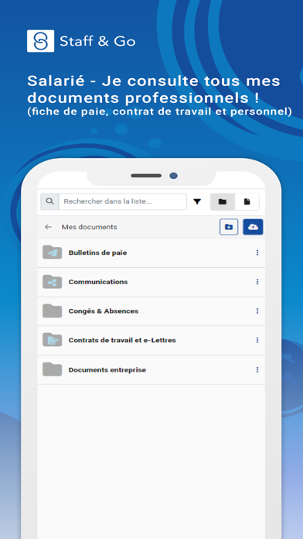This screenshot has width=303, height=539.
Task: Upload a document with the cloud button
Action: [253, 227]
